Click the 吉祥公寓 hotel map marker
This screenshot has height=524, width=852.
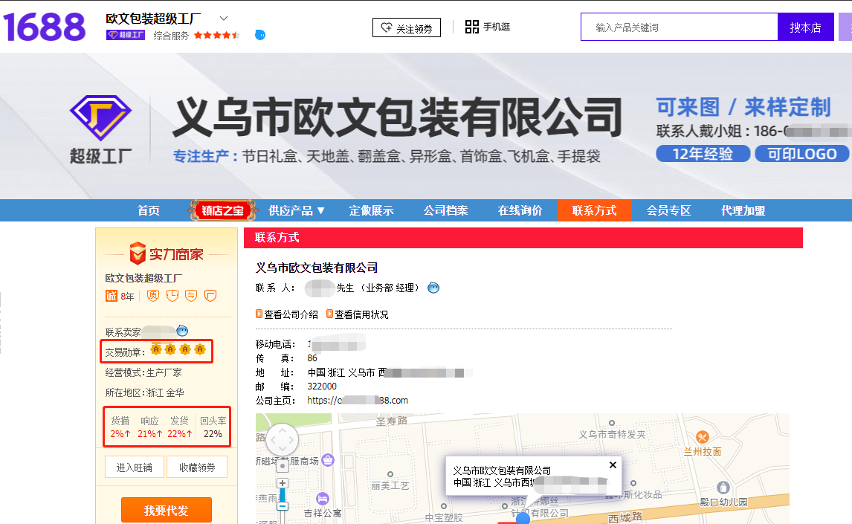[322, 499]
